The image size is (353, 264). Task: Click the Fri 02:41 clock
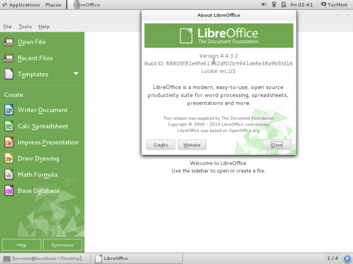302,5
